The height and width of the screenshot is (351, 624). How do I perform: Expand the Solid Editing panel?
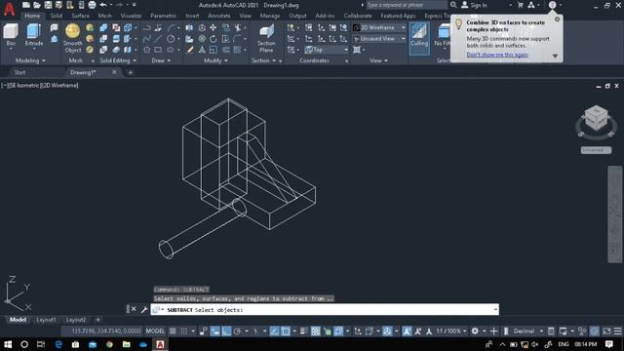click(118, 60)
